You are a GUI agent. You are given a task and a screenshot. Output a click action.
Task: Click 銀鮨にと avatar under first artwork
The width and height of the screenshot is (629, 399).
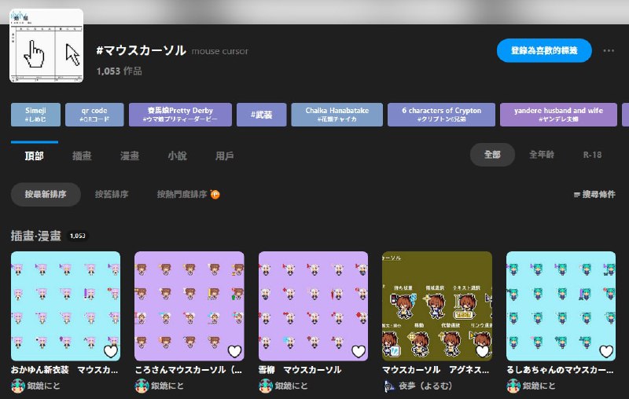(x=18, y=386)
